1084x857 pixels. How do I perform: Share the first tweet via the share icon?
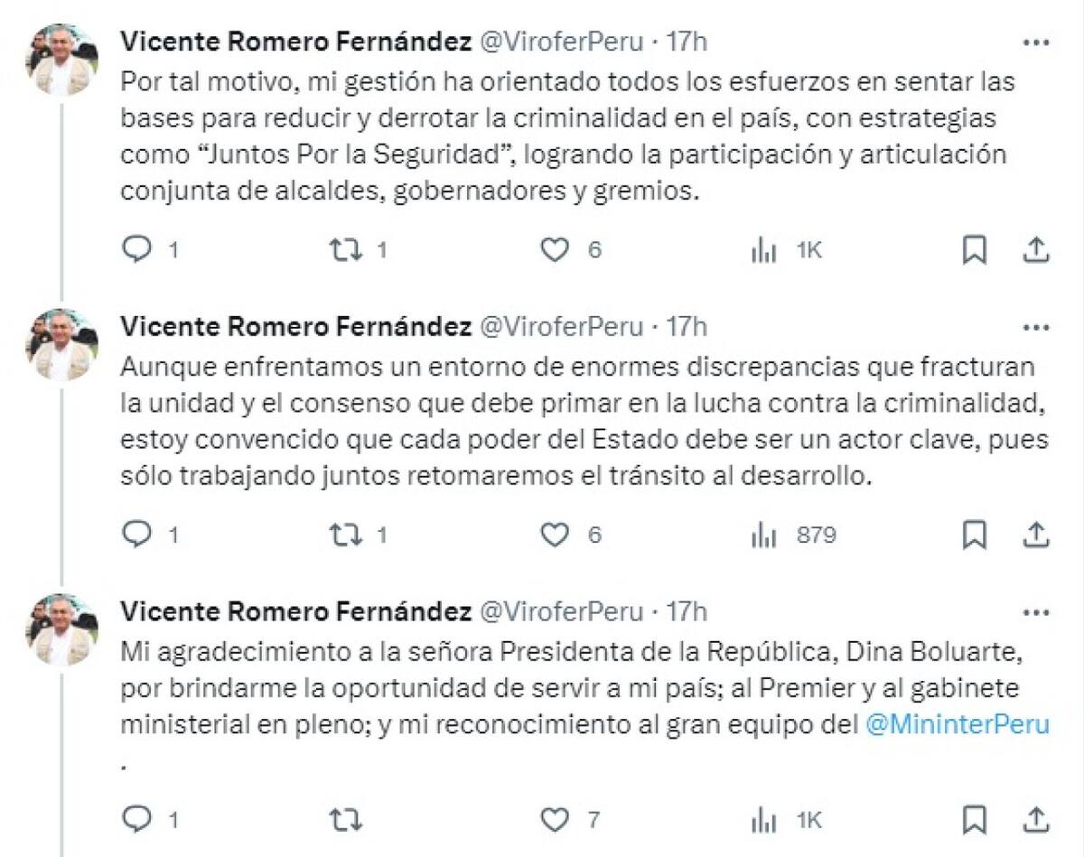pyautogui.click(x=1035, y=252)
